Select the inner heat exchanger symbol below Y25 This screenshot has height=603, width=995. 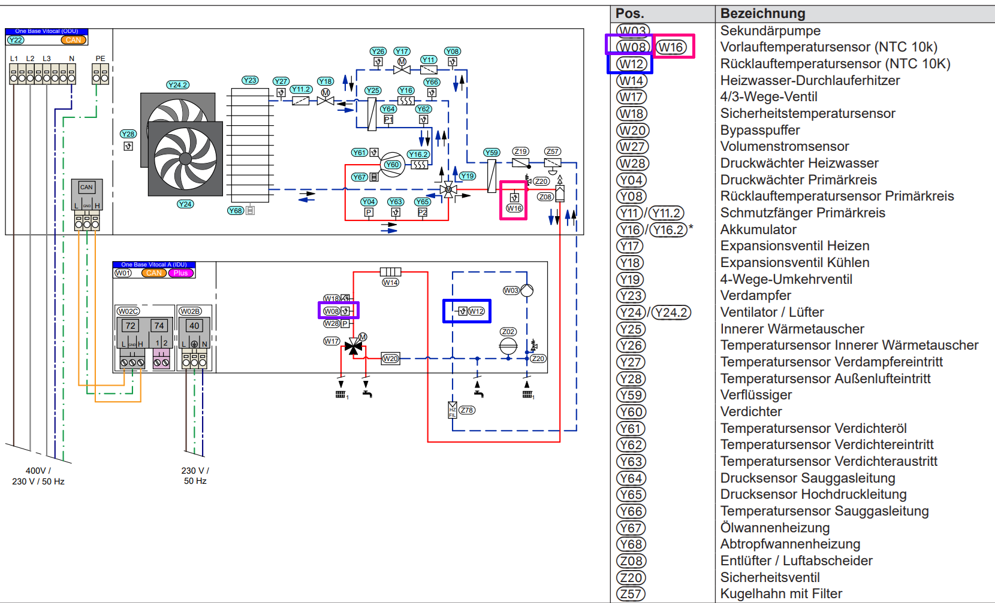click(372, 114)
